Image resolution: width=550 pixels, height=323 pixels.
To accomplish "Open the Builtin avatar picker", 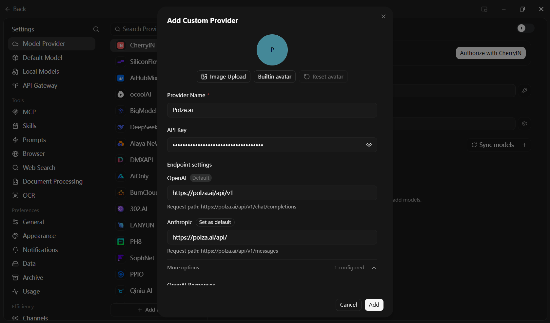I will click(x=275, y=77).
